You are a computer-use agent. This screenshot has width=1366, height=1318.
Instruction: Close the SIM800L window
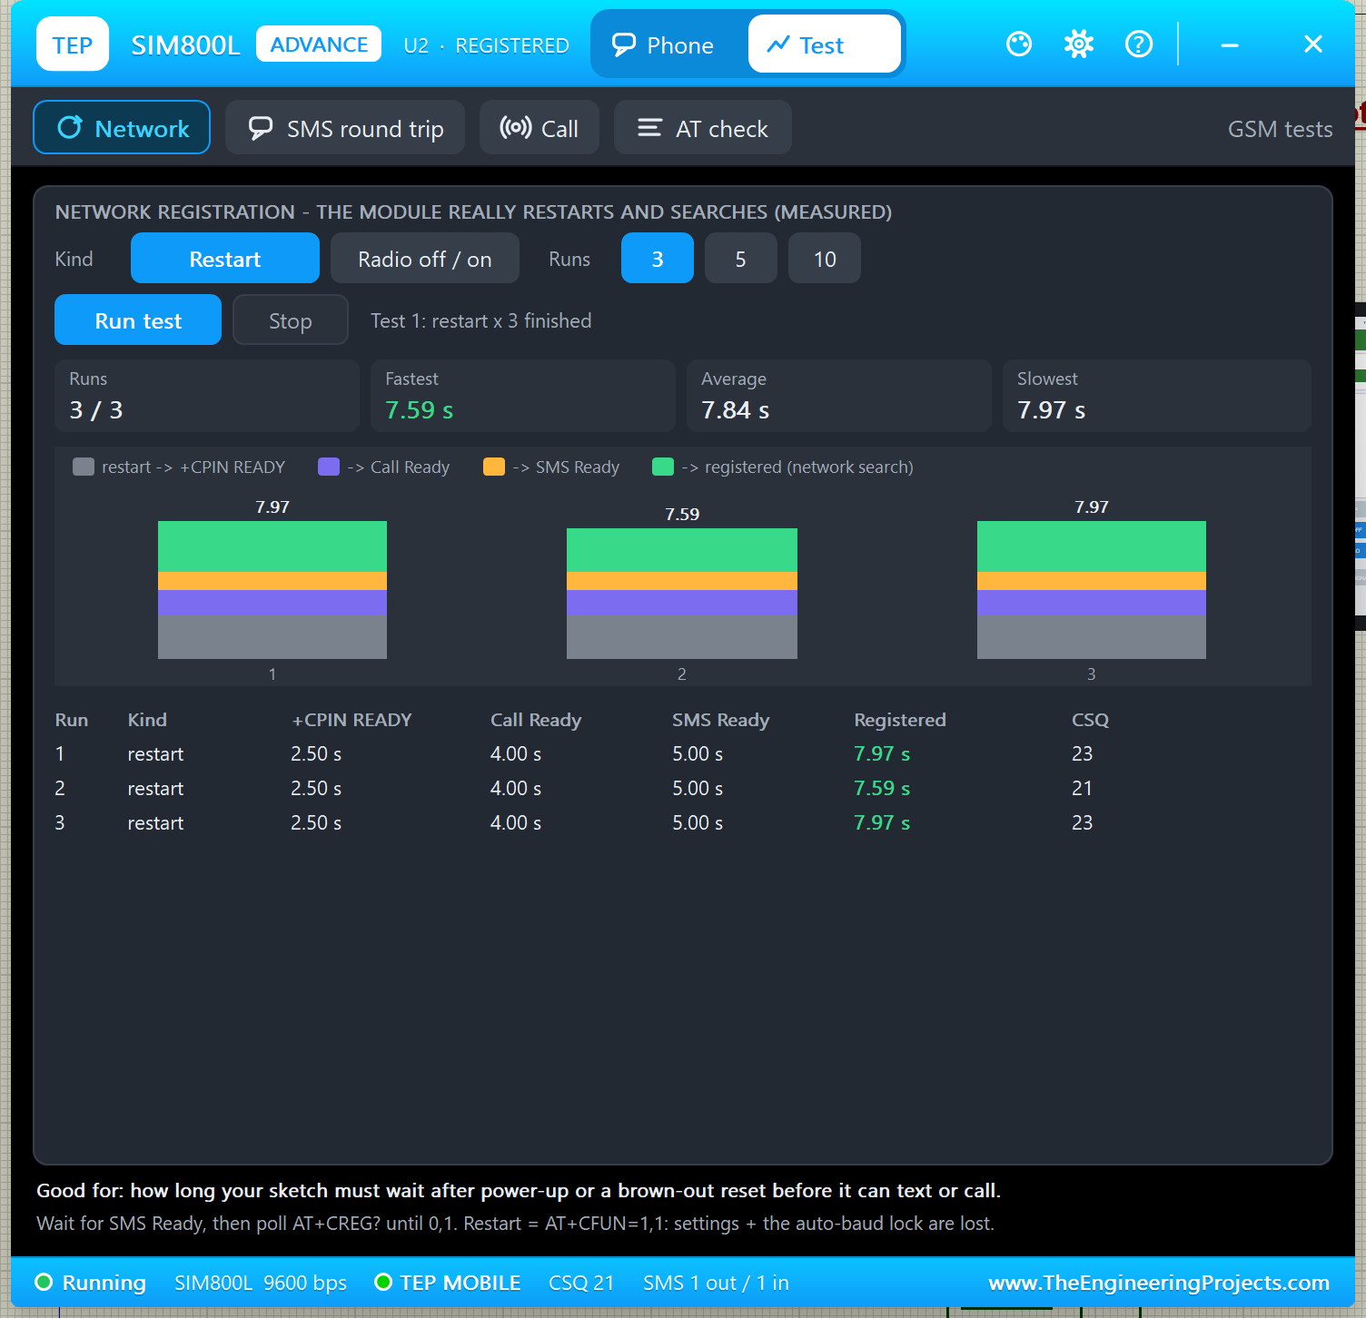tap(1313, 44)
